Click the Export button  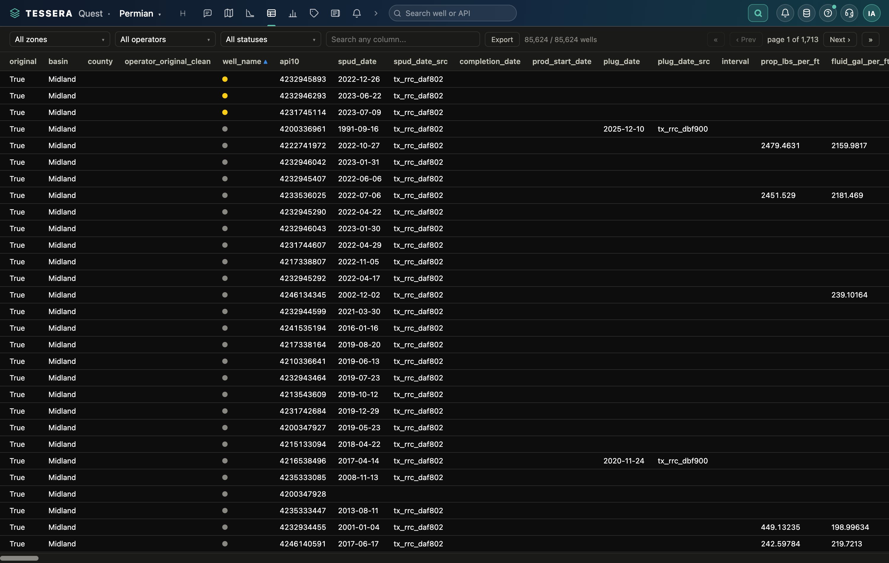tap(502, 39)
